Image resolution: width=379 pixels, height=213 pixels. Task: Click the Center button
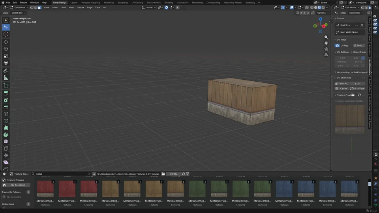point(342,89)
